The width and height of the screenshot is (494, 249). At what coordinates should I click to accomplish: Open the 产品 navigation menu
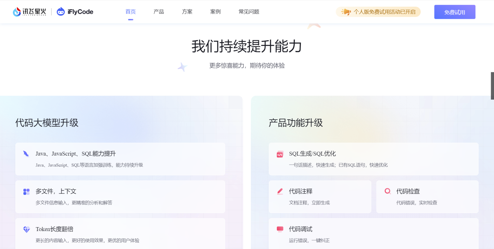click(x=159, y=12)
